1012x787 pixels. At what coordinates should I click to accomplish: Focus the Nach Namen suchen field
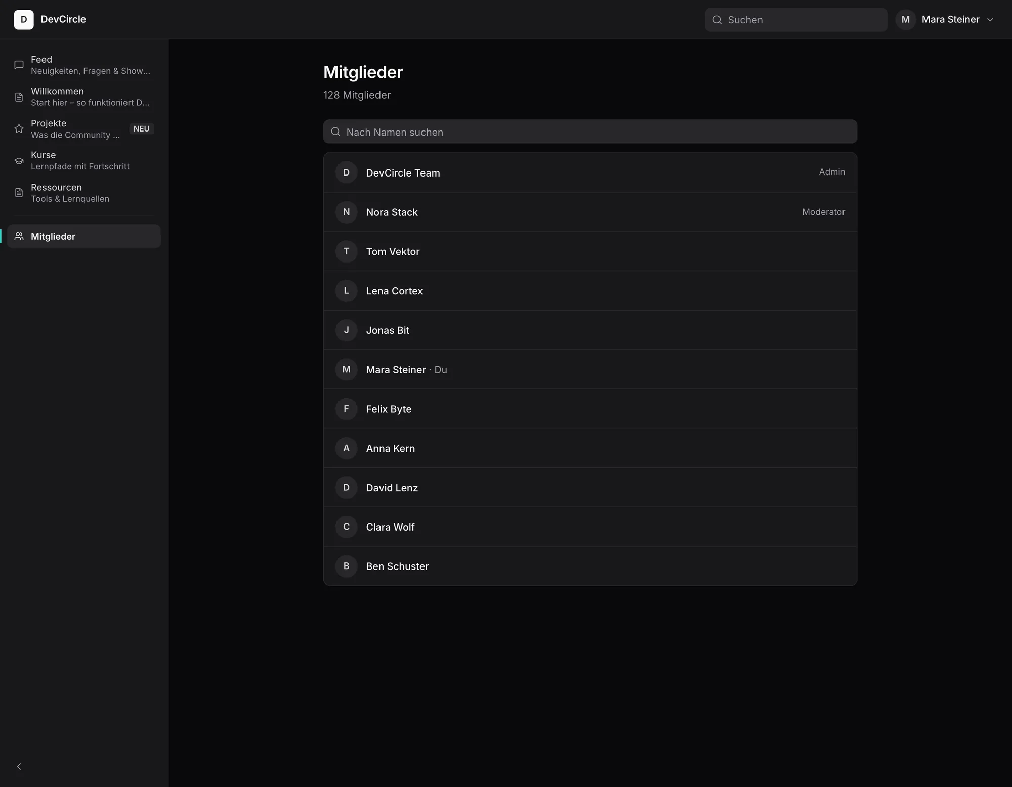coord(590,132)
